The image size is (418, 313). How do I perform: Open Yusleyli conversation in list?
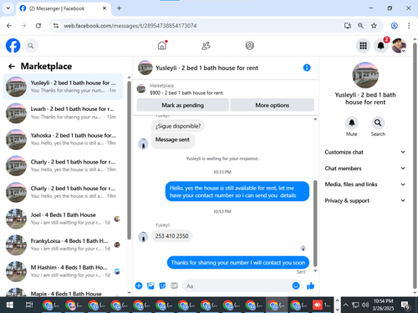tap(63, 87)
